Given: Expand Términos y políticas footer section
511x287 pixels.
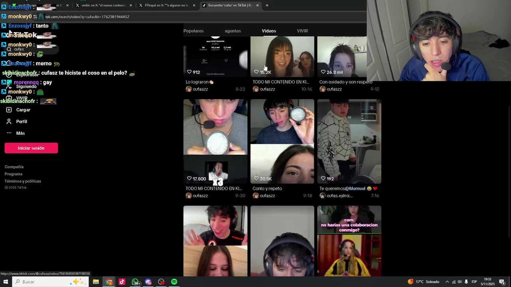Looking at the screenshot, I should pyautogui.click(x=23, y=181).
